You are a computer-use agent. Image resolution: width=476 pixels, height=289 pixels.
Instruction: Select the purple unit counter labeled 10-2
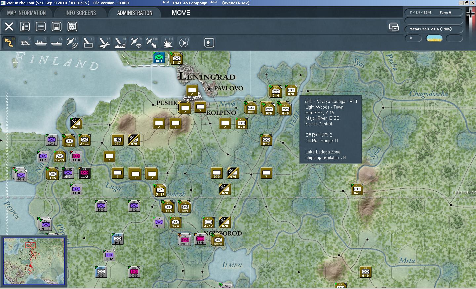click(x=101, y=206)
